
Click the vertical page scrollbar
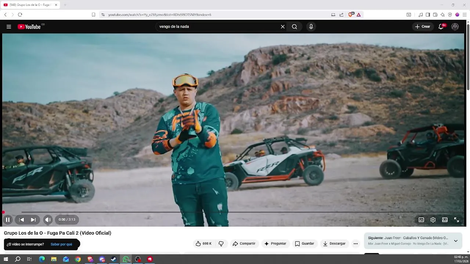coord(468,57)
